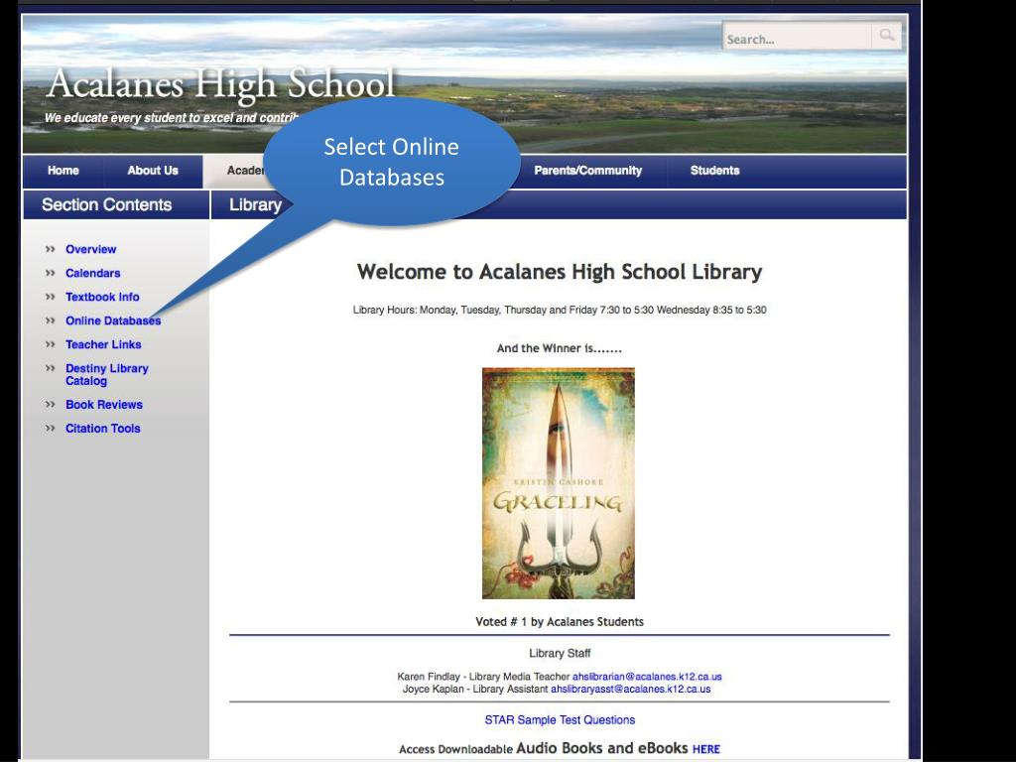1016x762 pixels.
Task: Open the Citation Tools link
Action: click(102, 429)
